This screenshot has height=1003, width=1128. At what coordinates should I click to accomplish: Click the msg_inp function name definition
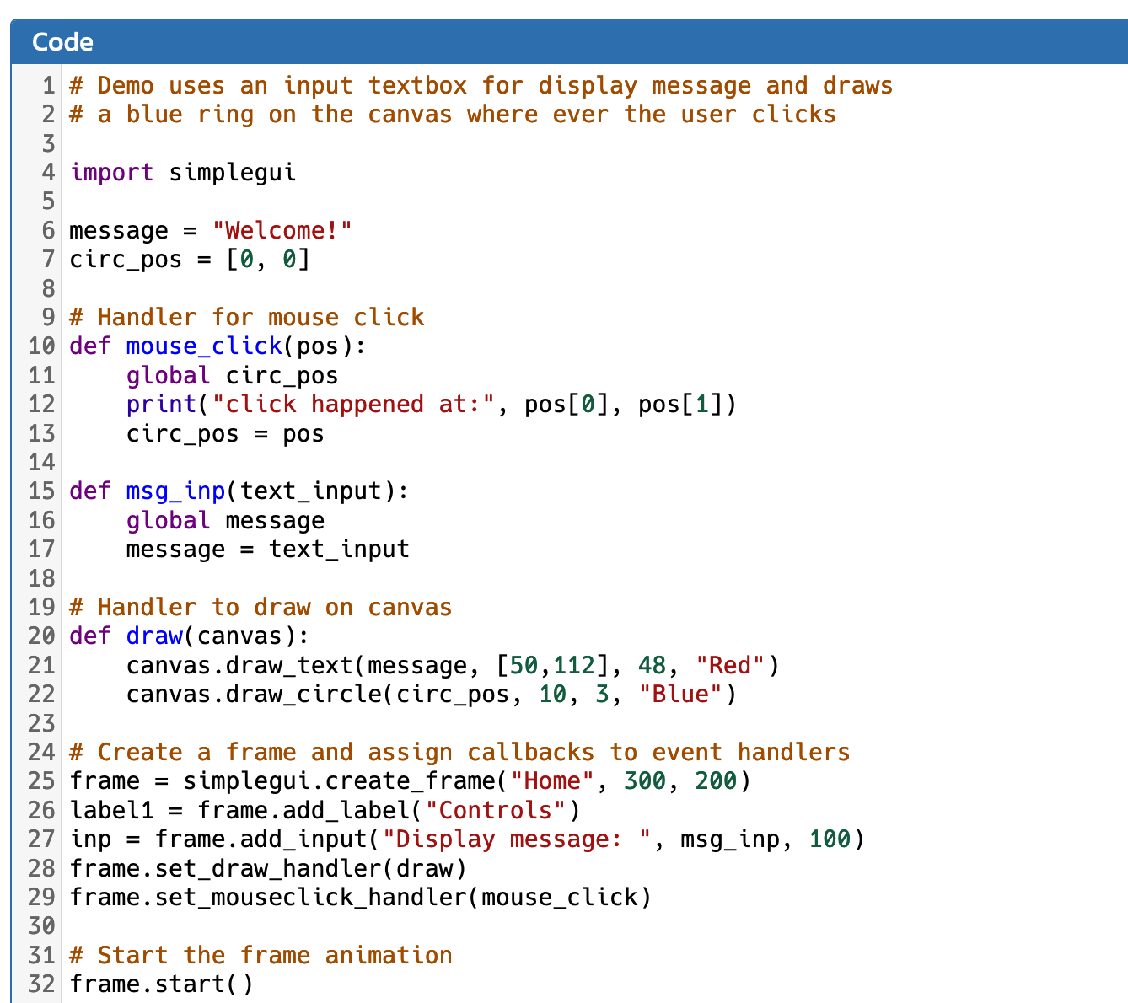(175, 491)
